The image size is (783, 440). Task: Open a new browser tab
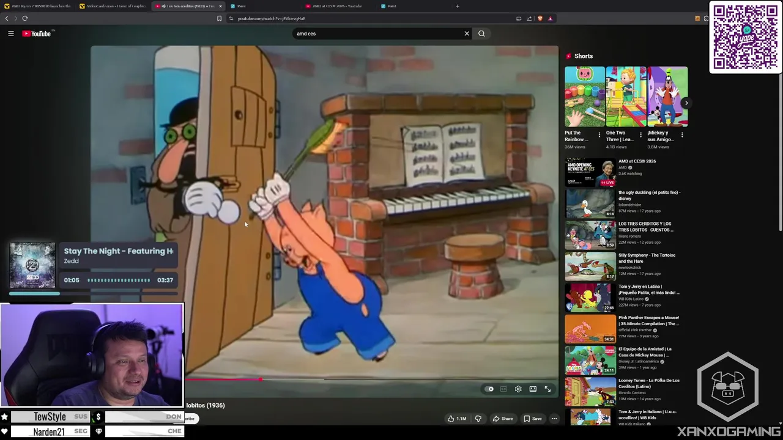457,6
